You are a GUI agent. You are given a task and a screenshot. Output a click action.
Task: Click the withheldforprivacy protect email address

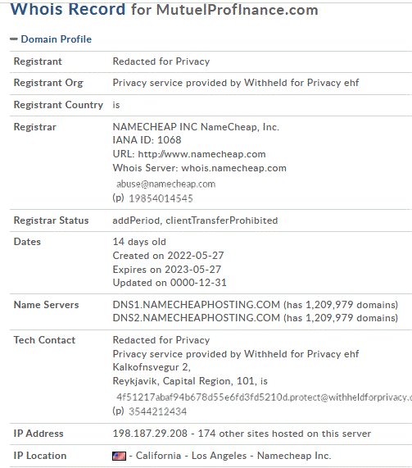click(x=264, y=398)
